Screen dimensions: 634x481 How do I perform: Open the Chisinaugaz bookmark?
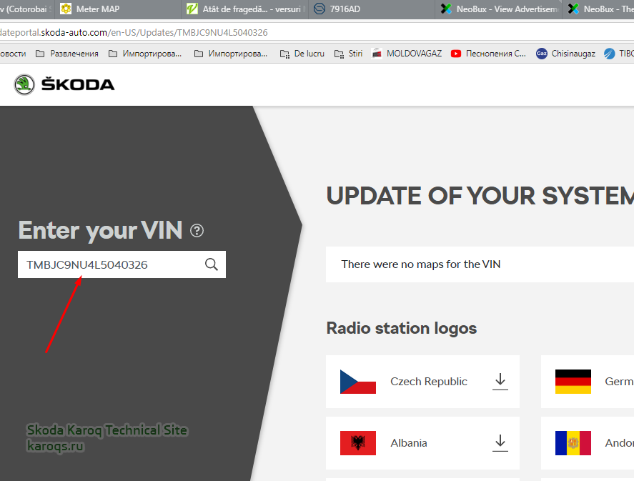coord(565,54)
